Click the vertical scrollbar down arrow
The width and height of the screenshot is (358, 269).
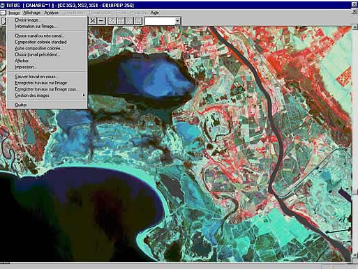click(x=355, y=255)
